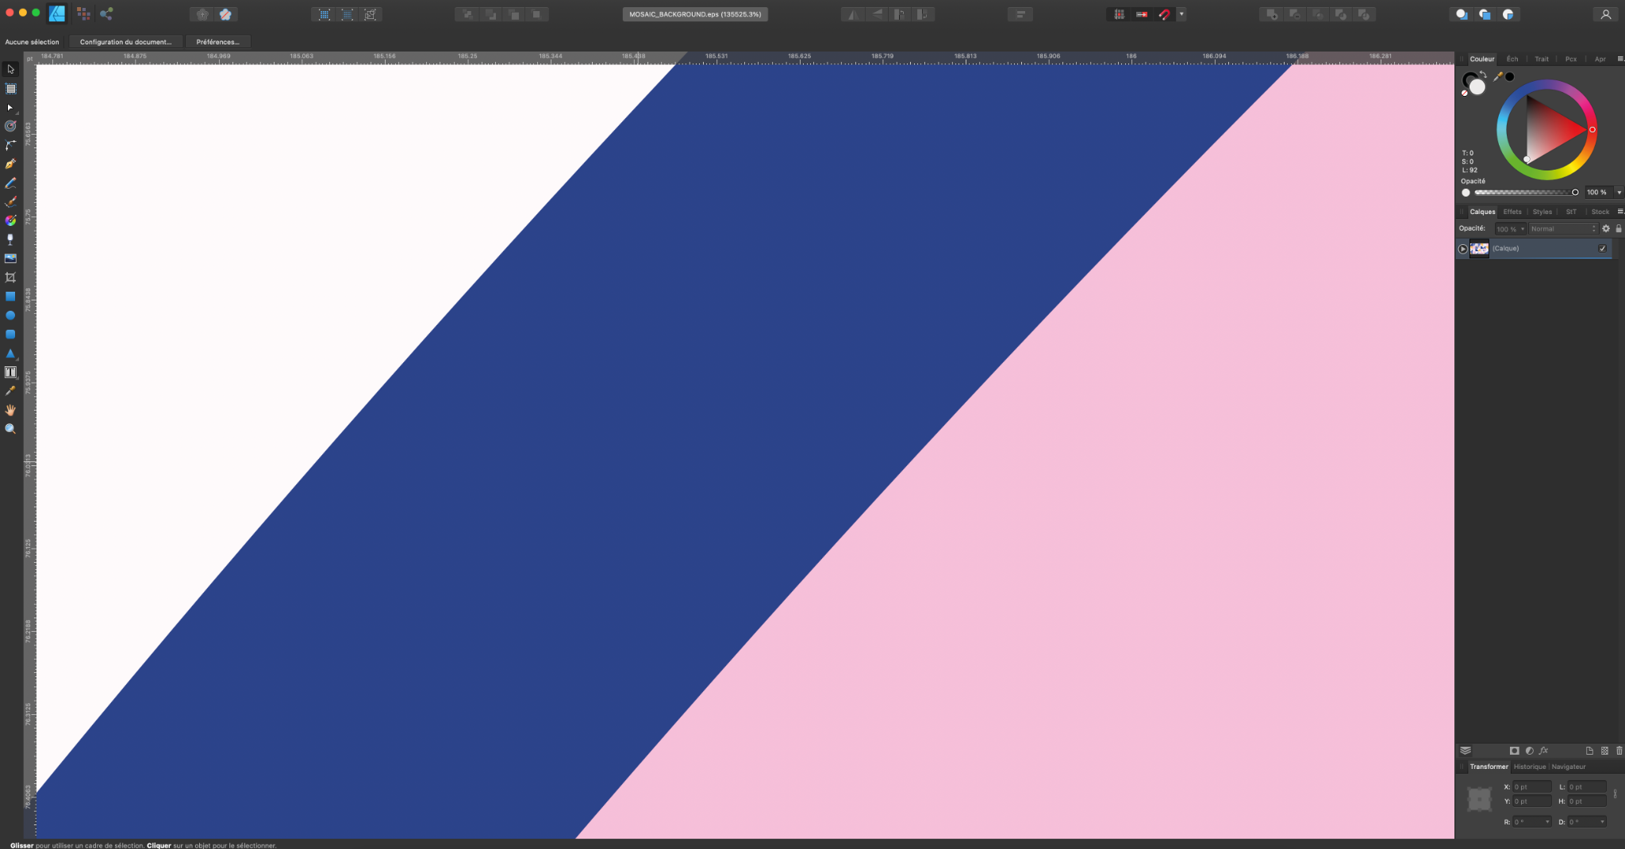Switch to the Navigateur tab
The image size is (1625, 849).
[x=1569, y=767]
